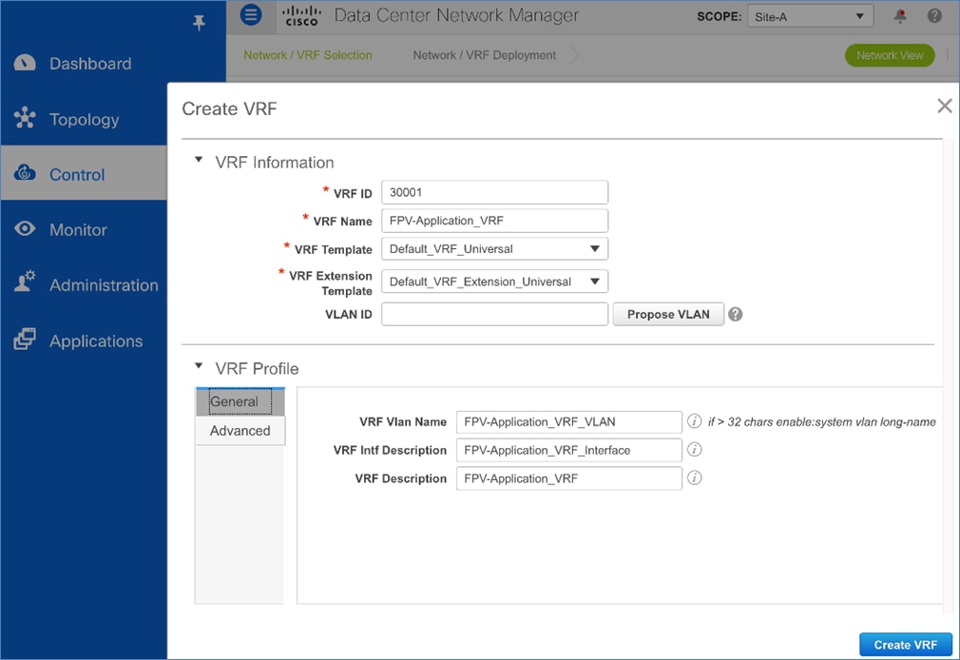Click the Monitor eye icon
The width and height of the screenshot is (960, 660).
pos(25,229)
